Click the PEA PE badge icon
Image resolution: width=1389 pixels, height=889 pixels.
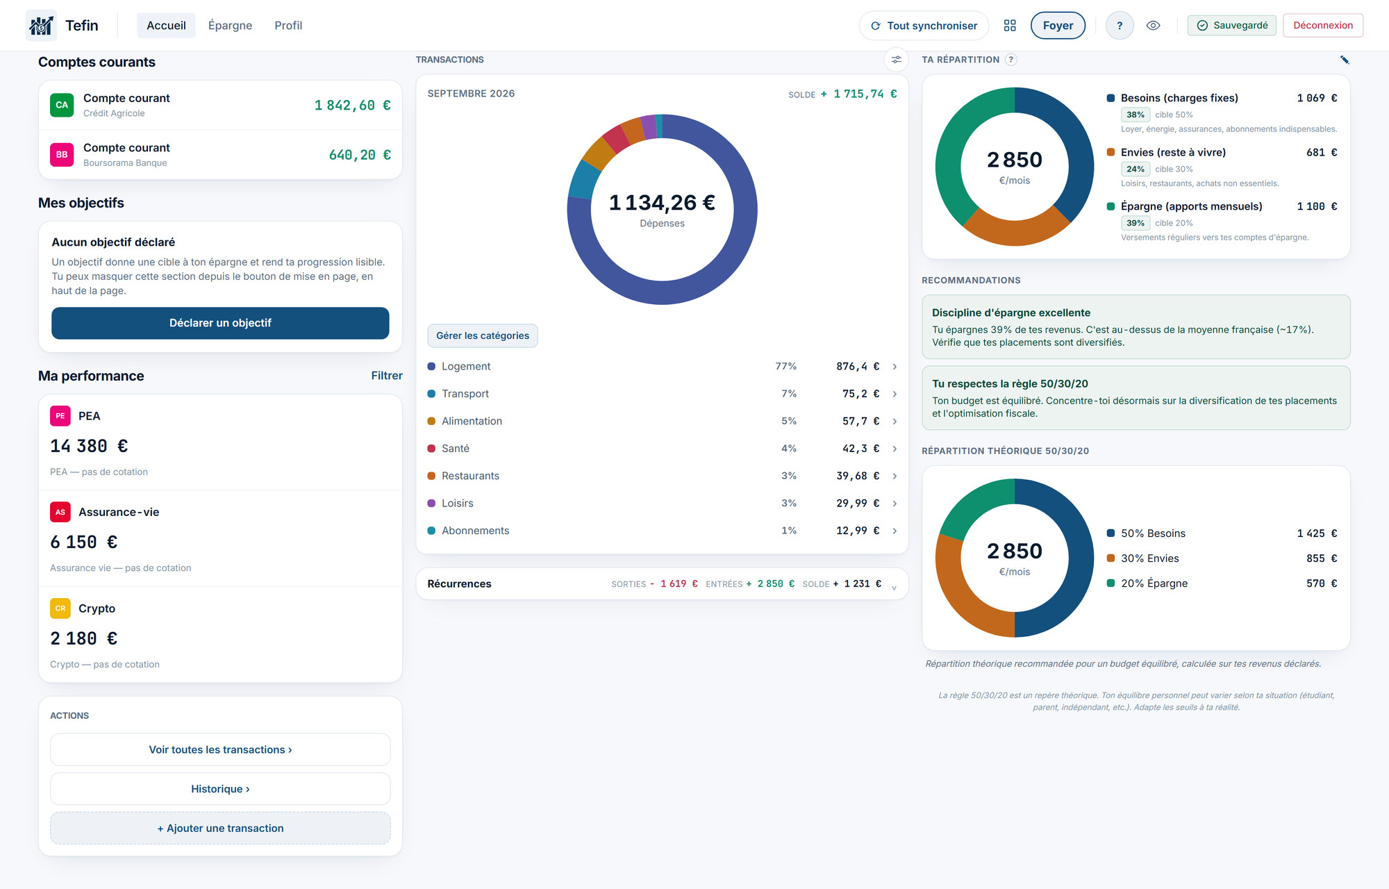coord(60,416)
